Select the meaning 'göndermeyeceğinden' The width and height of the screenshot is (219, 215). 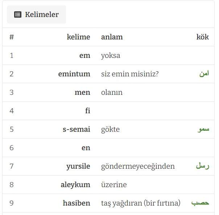pos(138,166)
